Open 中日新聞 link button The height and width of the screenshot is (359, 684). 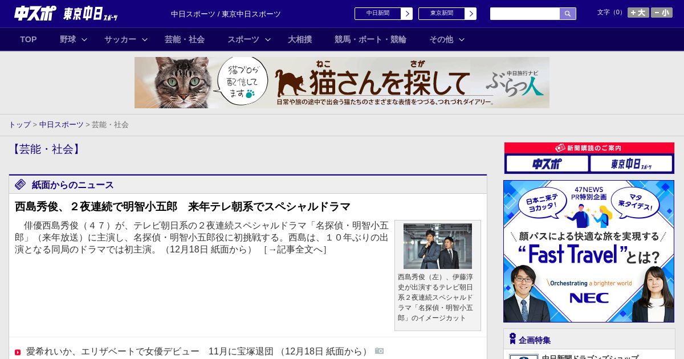pyautogui.click(x=384, y=14)
